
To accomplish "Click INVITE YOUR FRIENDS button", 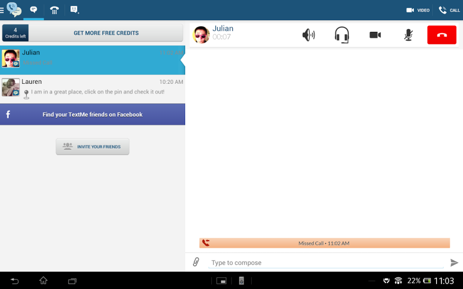I will point(93,146).
